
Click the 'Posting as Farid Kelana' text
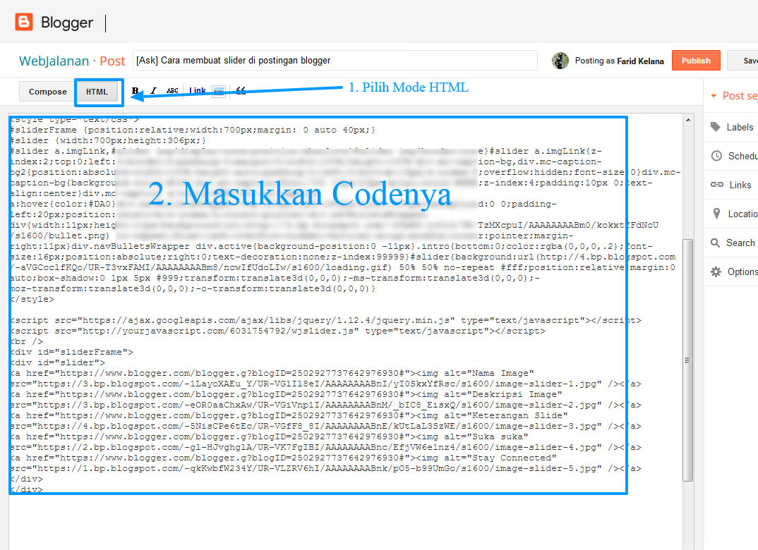click(x=619, y=61)
